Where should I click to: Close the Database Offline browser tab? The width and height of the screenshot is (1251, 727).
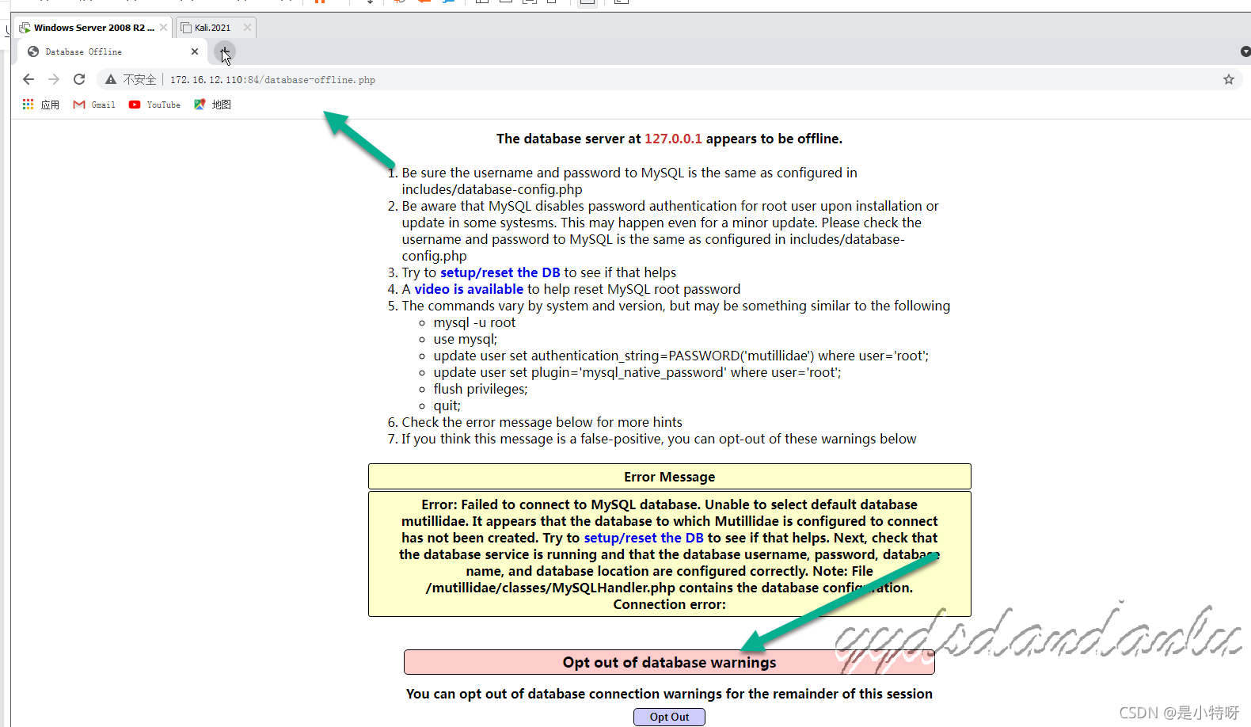click(195, 51)
